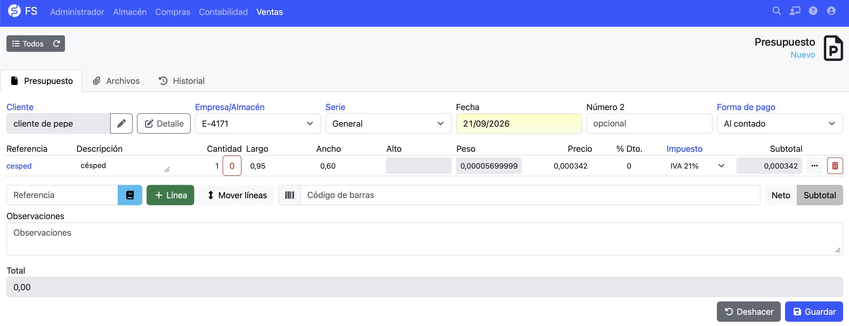Open the Contabilidad menu
This screenshot has height=326, width=849.
click(223, 12)
